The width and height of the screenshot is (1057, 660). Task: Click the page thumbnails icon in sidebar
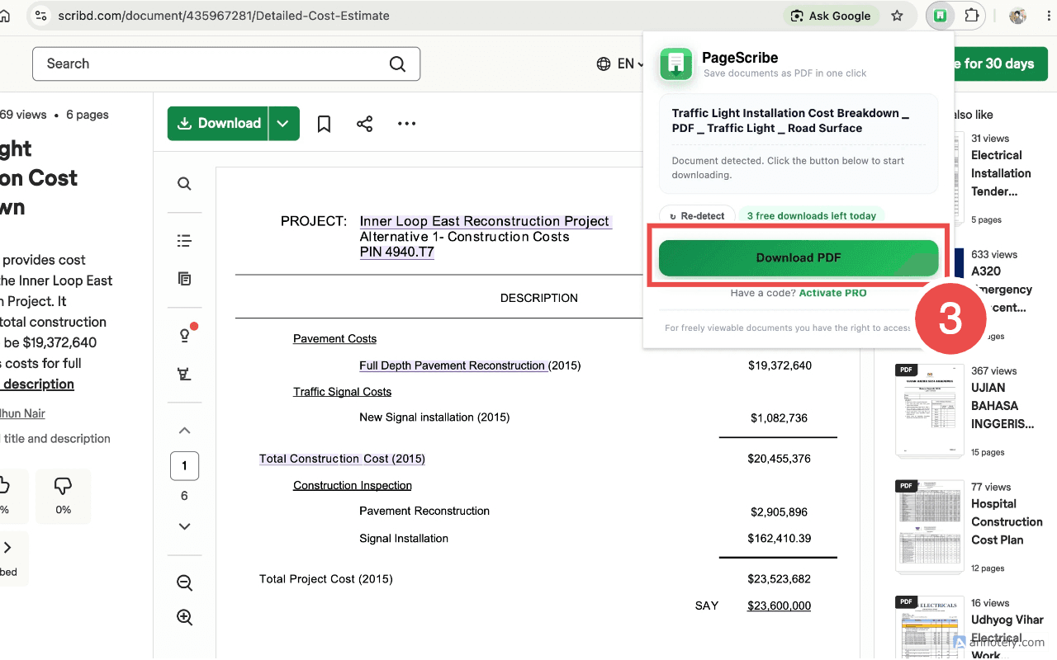click(185, 279)
